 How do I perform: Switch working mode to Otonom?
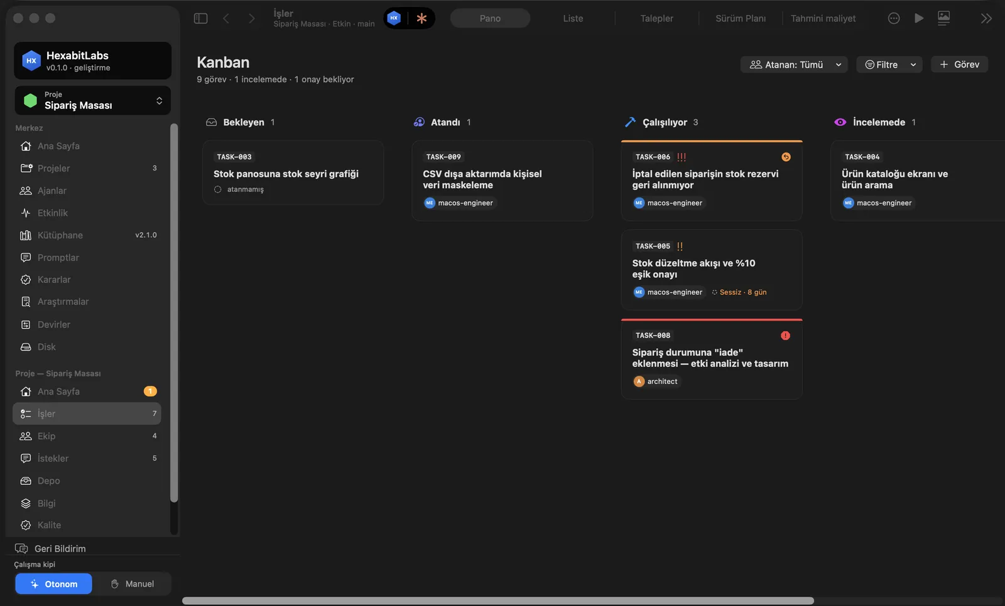[x=53, y=584]
